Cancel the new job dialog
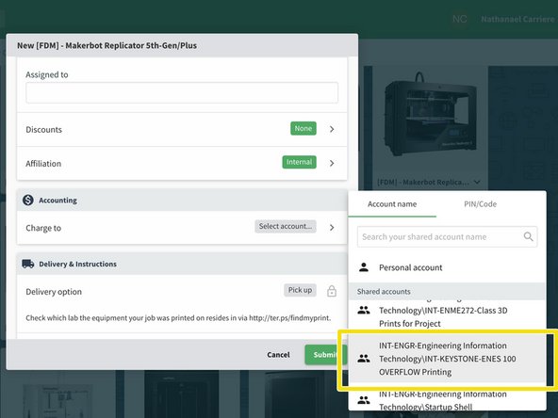This screenshot has height=418, width=558. [278, 355]
